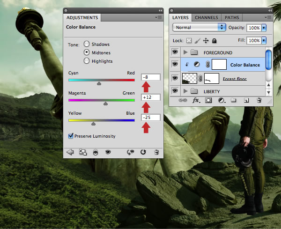Create new fill or adjustment layer
281x229 pixels.
[222, 100]
